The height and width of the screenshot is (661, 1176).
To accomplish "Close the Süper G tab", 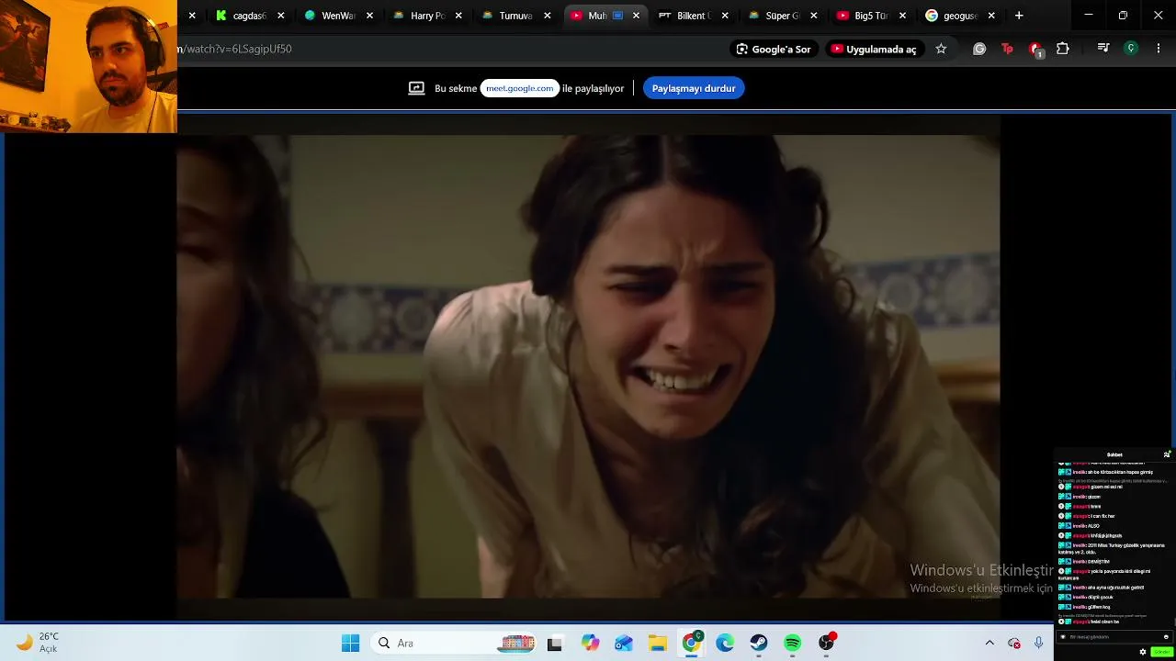I will (813, 16).
